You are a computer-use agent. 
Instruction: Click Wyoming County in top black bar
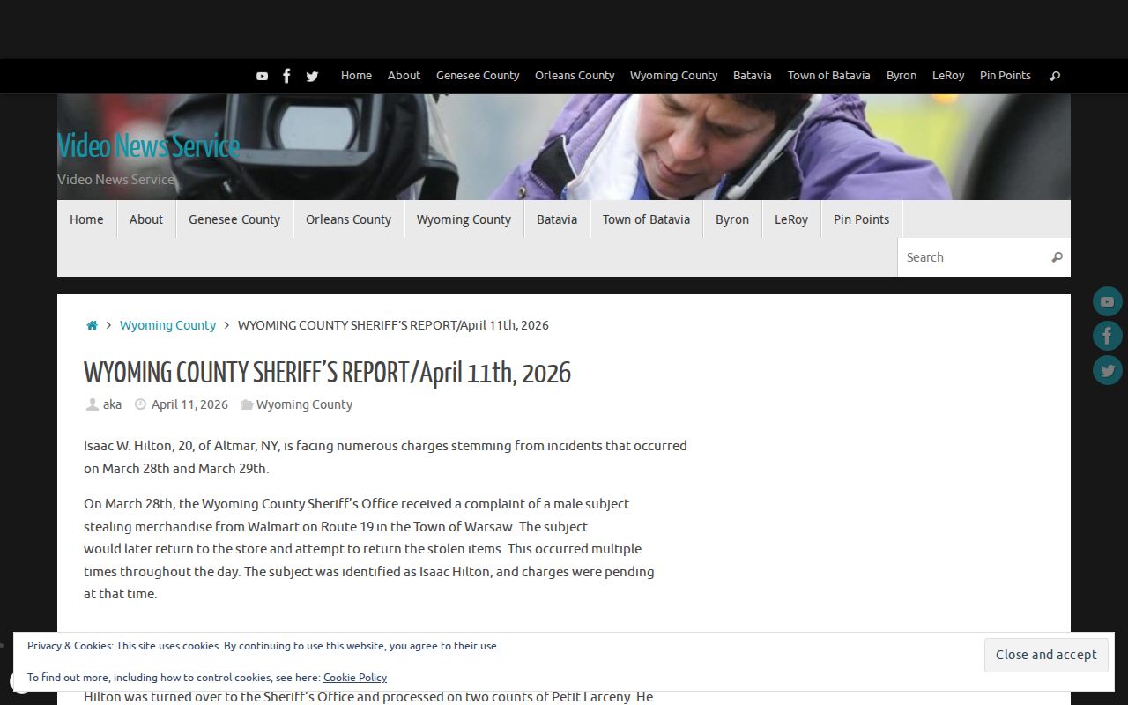coord(673,76)
